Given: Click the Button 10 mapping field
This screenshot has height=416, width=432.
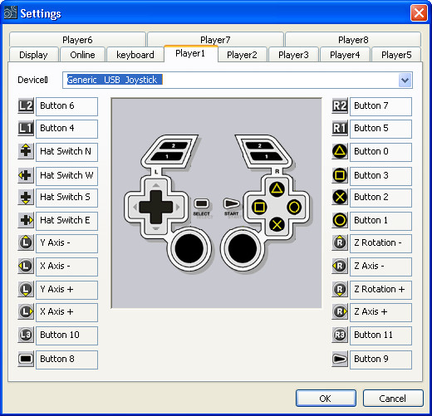Looking at the screenshot, I should 66,335.
